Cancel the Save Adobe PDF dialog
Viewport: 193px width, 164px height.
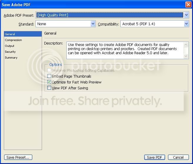pyautogui.click(x=178, y=157)
